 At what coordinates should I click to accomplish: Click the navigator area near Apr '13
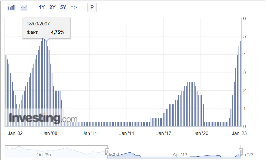click(x=180, y=154)
